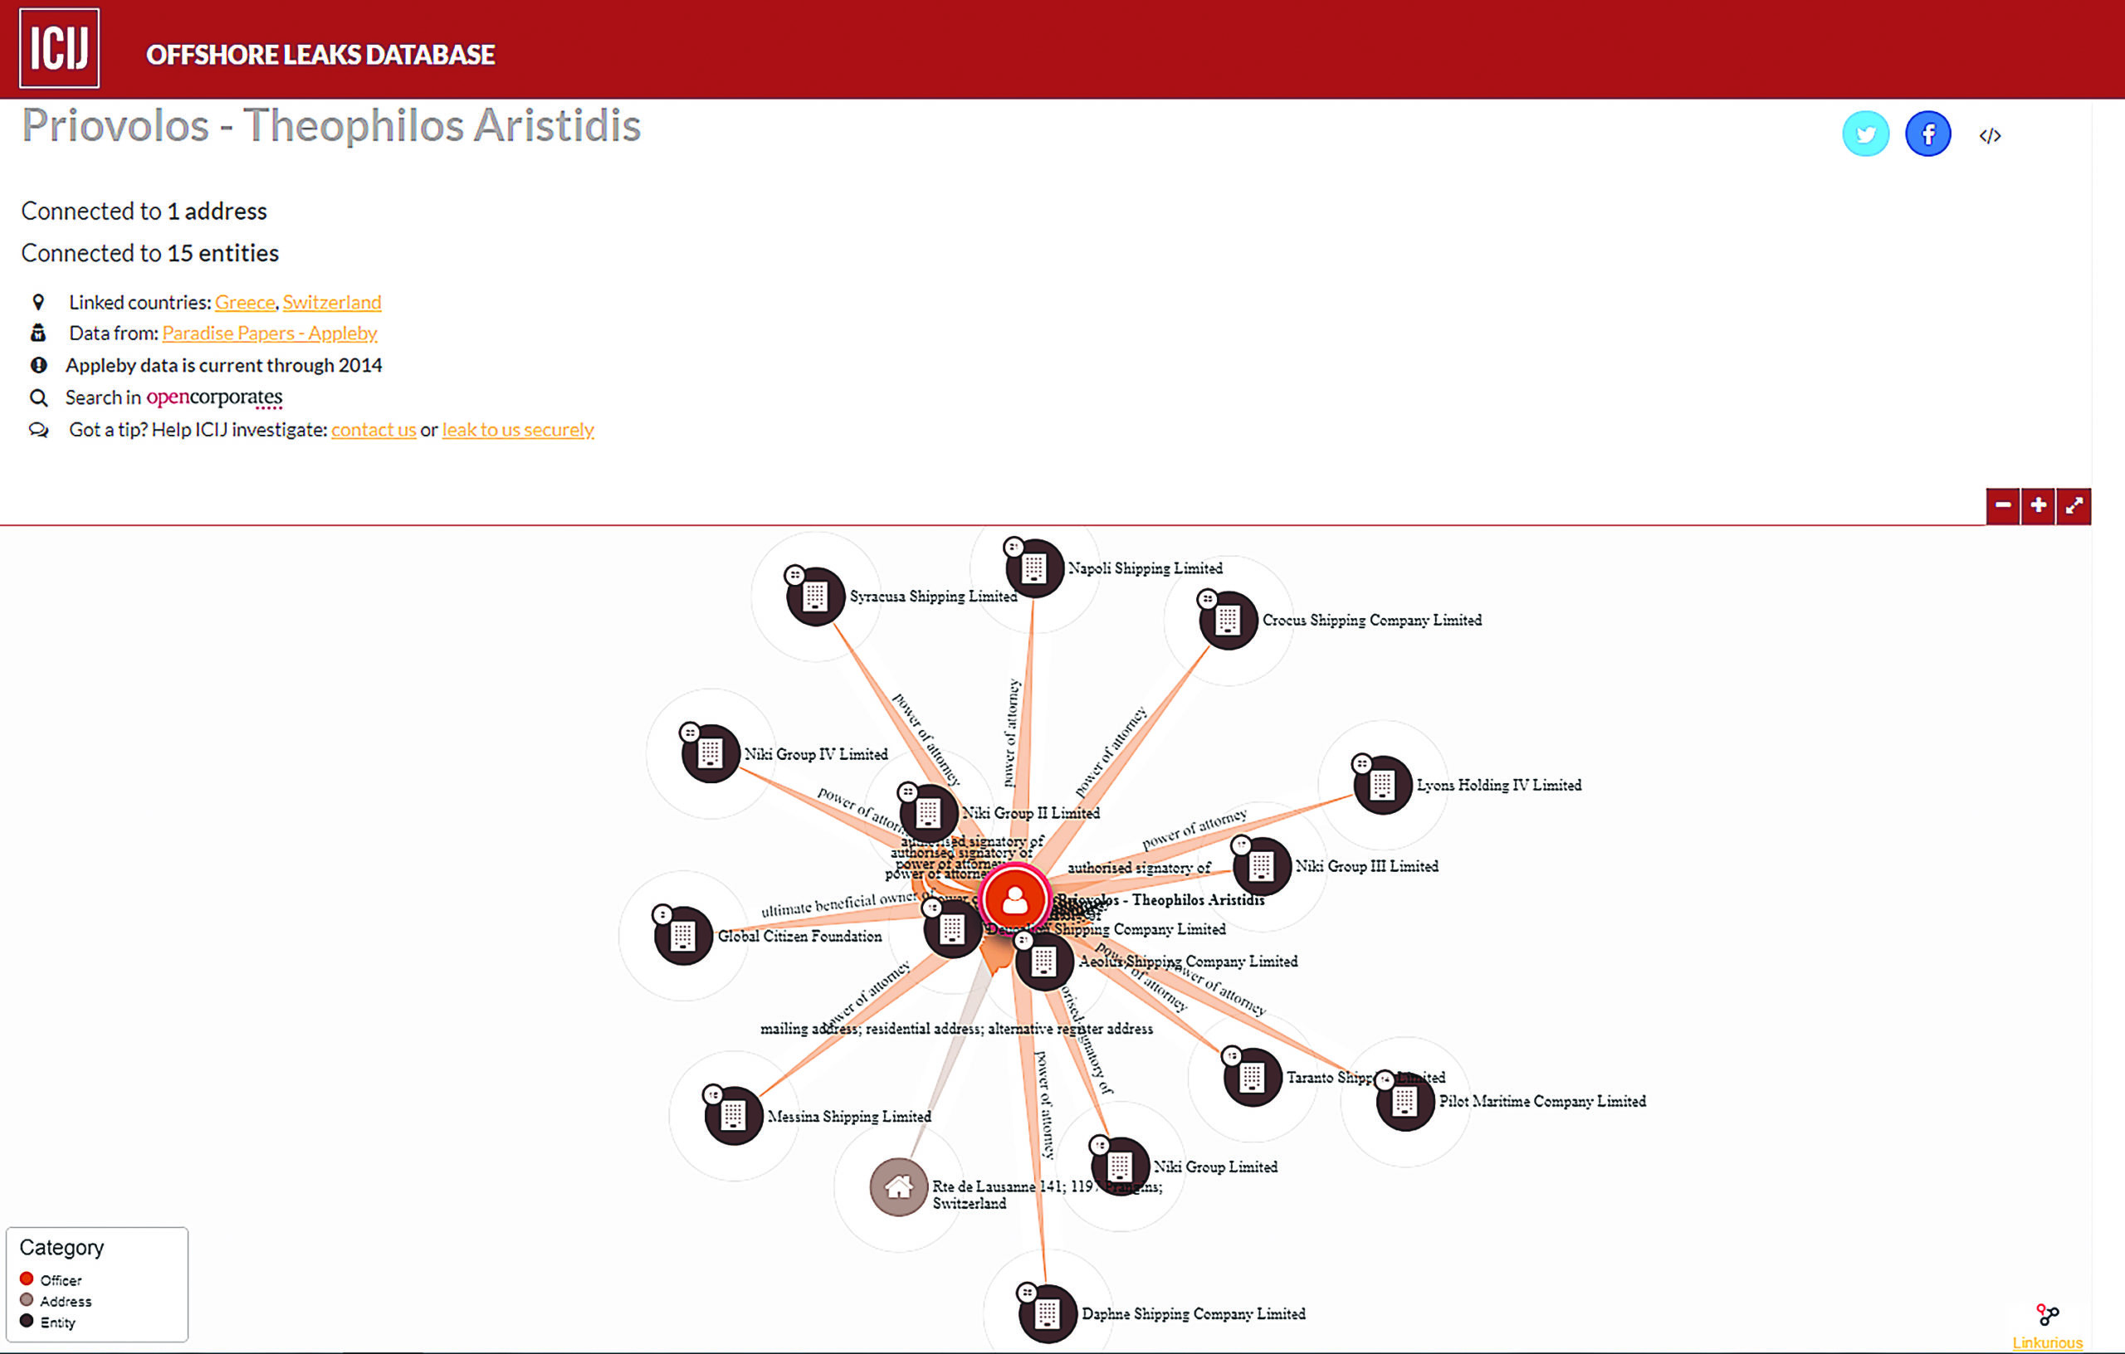Select the Niki Group IV Limited node
Viewport: 2125px width, 1354px height.
(x=711, y=753)
